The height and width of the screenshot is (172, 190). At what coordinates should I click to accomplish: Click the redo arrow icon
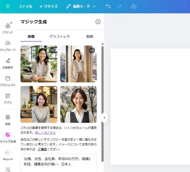point(119,6)
